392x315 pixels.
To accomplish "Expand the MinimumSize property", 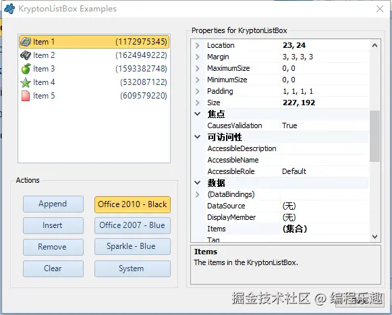I will pyautogui.click(x=198, y=80).
